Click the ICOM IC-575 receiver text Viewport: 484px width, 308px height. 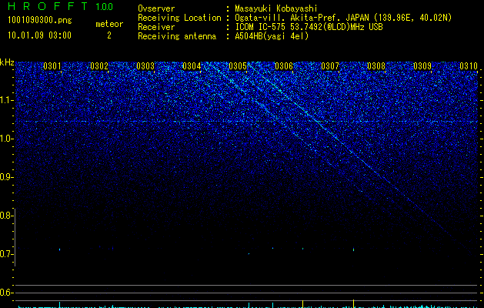pos(309,27)
